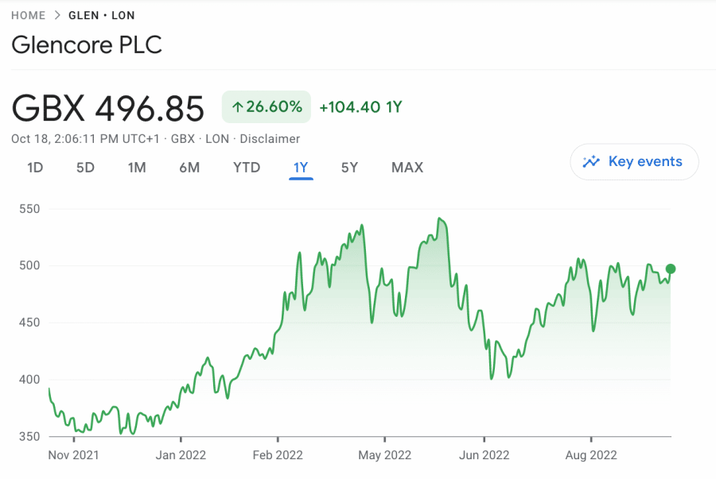
Task: Click the Jan 2022 axis label
Action: [x=181, y=455]
